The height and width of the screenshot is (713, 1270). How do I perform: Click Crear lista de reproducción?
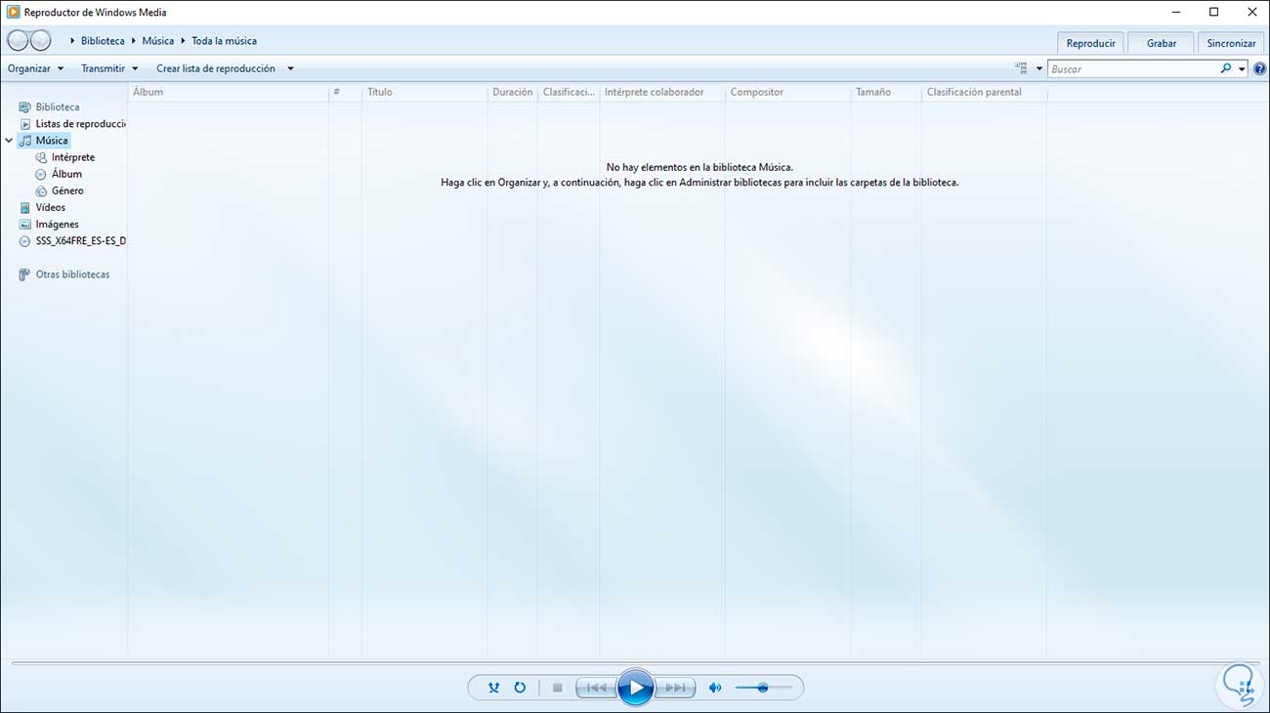click(216, 68)
